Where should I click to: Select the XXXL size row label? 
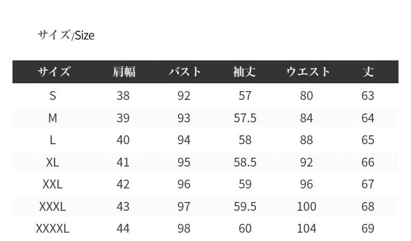[x=53, y=207]
